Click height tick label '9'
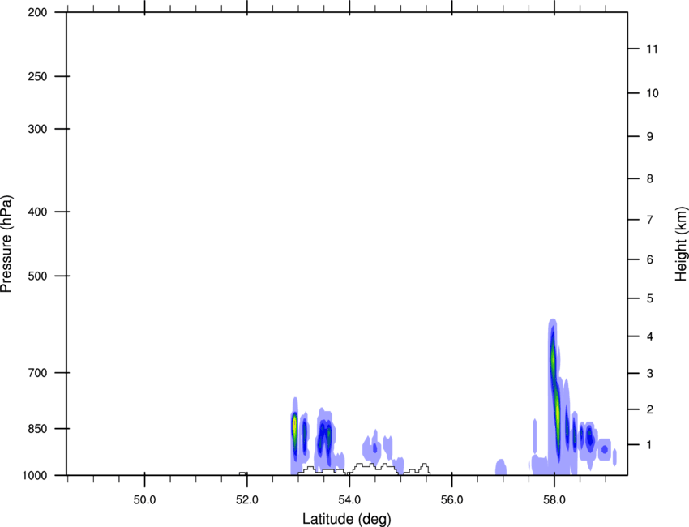 coord(650,137)
